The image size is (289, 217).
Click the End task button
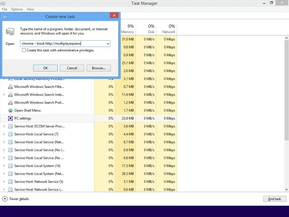click(275, 199)
